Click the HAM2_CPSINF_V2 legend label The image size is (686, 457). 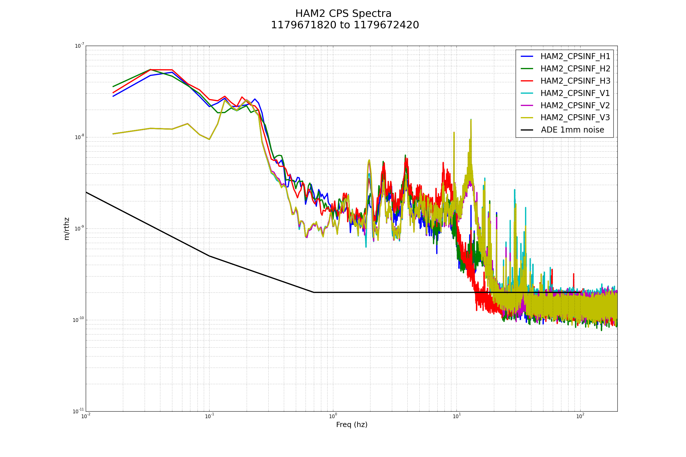[x=575, y=105]
